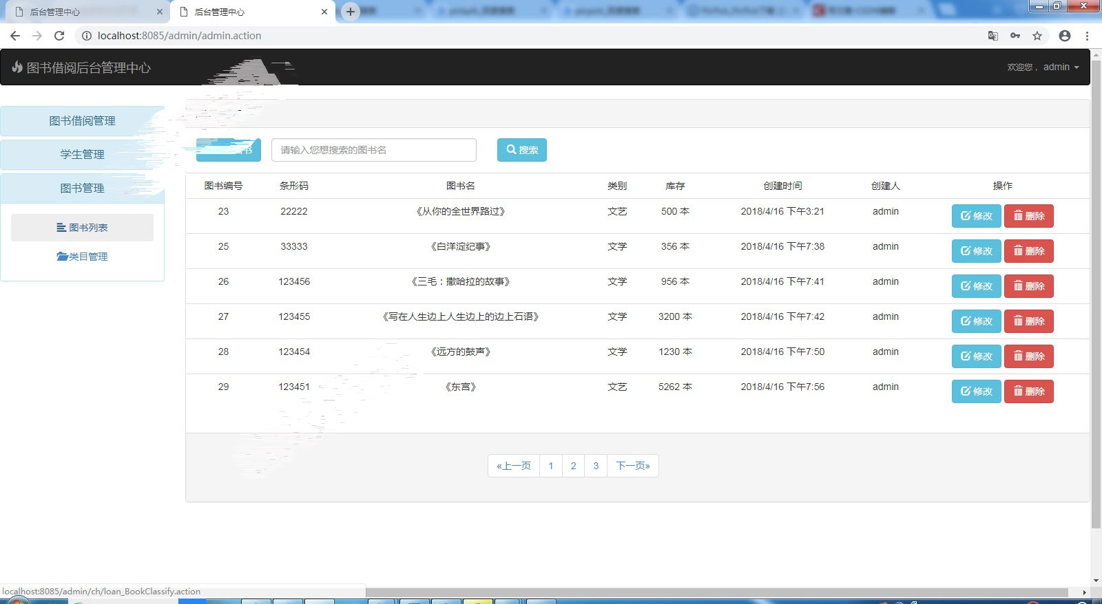
Task: Click the browser back arrow
Action: tap(15, 36)
